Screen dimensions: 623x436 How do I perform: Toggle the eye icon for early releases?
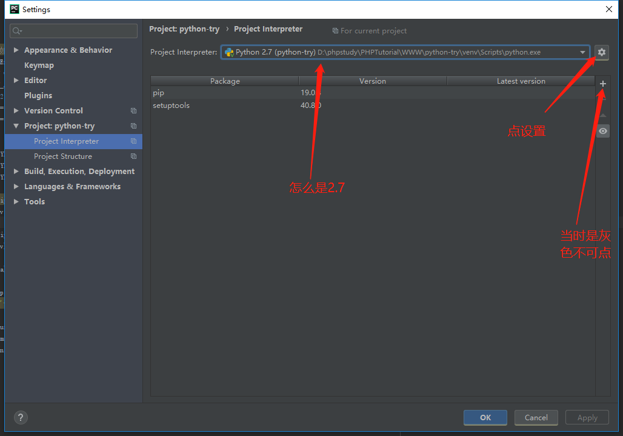602,131
